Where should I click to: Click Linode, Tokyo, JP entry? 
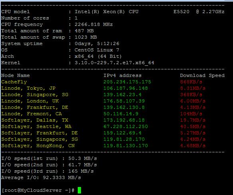[28, 89]
